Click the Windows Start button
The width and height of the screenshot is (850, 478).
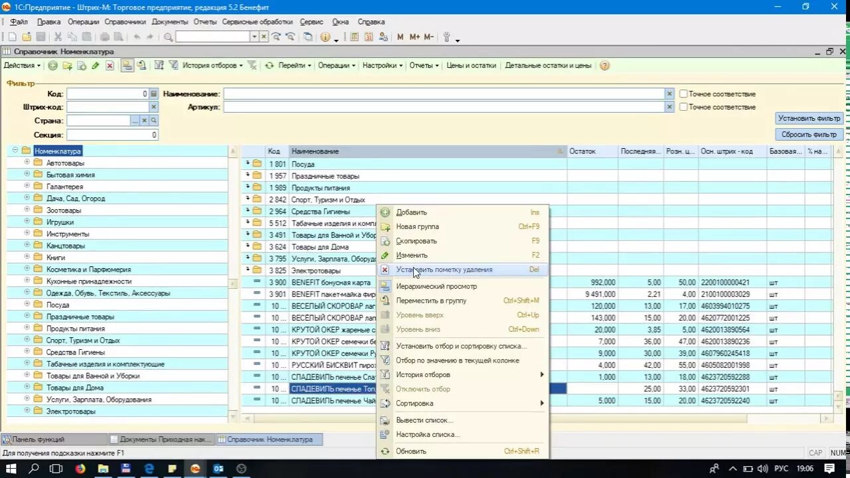11,468
